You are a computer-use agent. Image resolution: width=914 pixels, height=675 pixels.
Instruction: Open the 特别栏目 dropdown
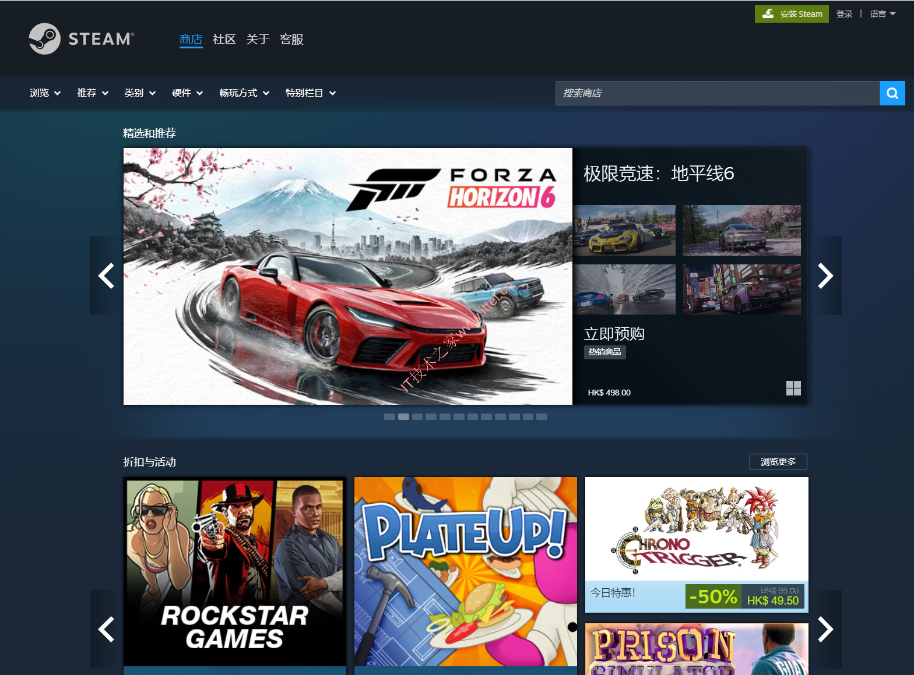pos(310,93)
